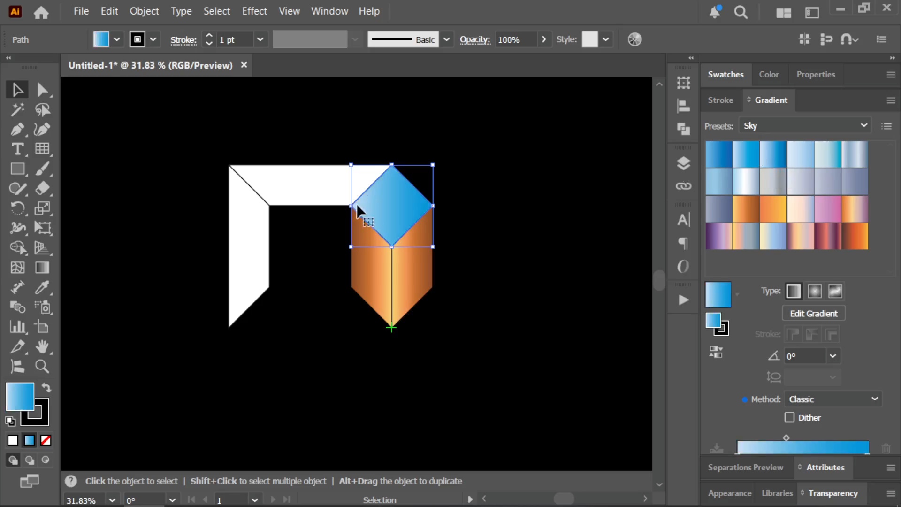Close the Untitled-1 document tab
The image size is (901, 507).
coord(244,65)
